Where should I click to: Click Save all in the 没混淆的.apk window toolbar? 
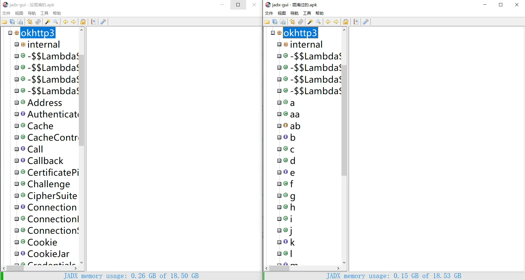12,22
